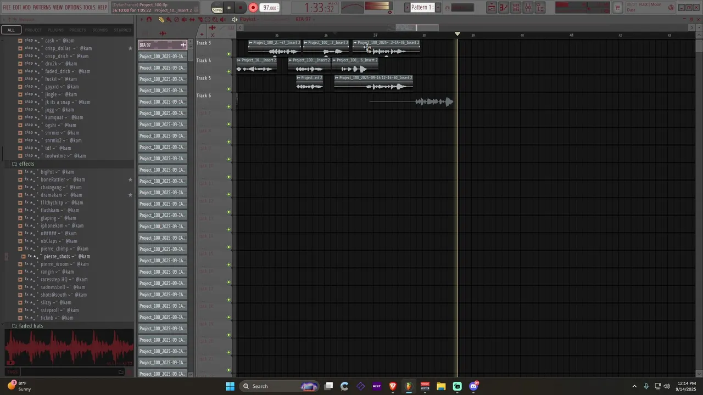Viewport: 703px width, 395px height.
Task: Open the FILE menu
Action: [x=7, y=8]
